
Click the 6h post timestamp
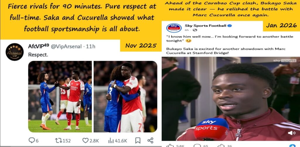tap(187, 30)
